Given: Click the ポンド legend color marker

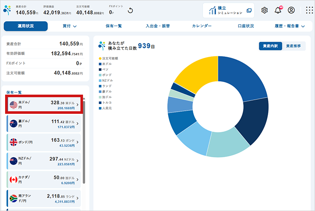Looking at the screenshot, I should pyautogui.click(x=100, y=75).
